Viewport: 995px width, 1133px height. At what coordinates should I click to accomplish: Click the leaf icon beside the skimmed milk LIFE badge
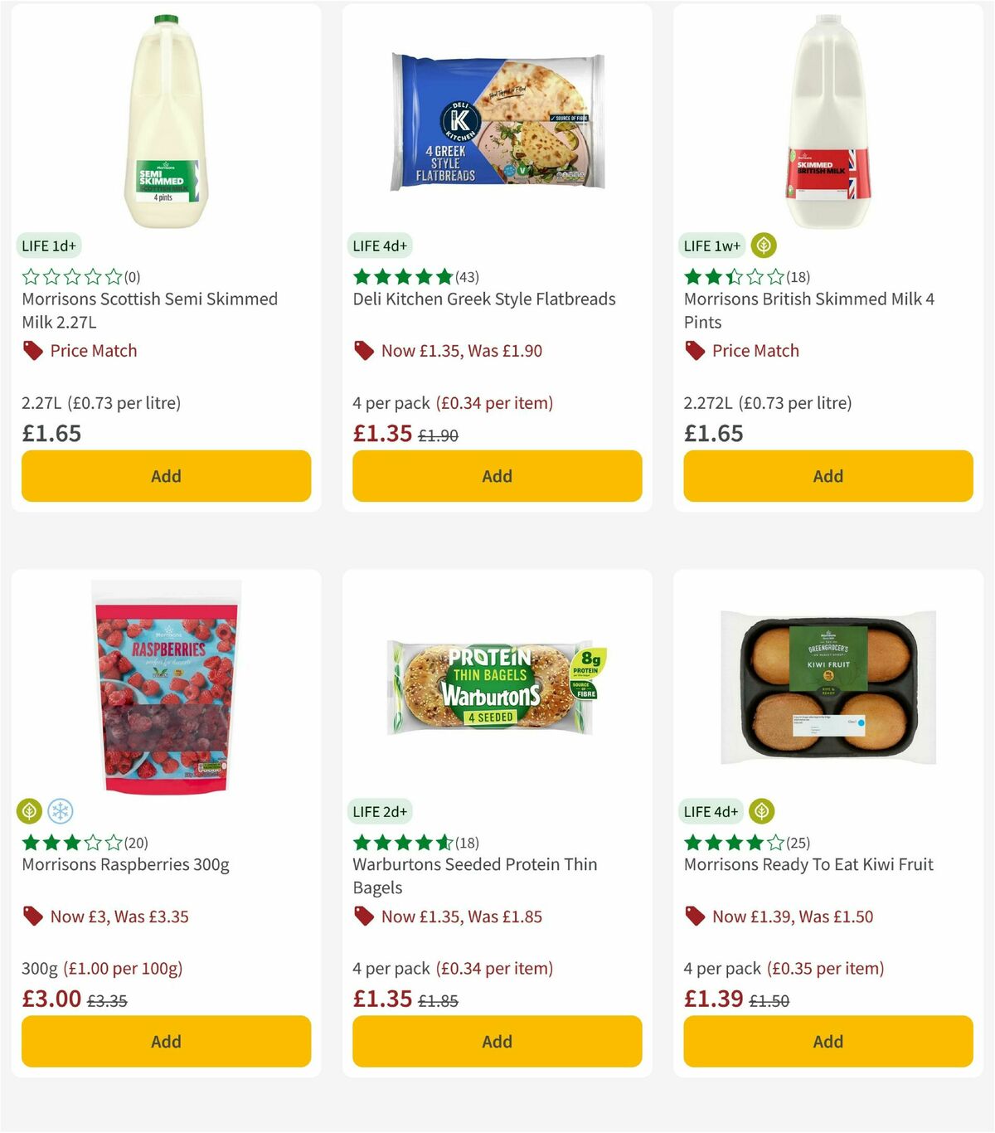click(x=762, y=246)
